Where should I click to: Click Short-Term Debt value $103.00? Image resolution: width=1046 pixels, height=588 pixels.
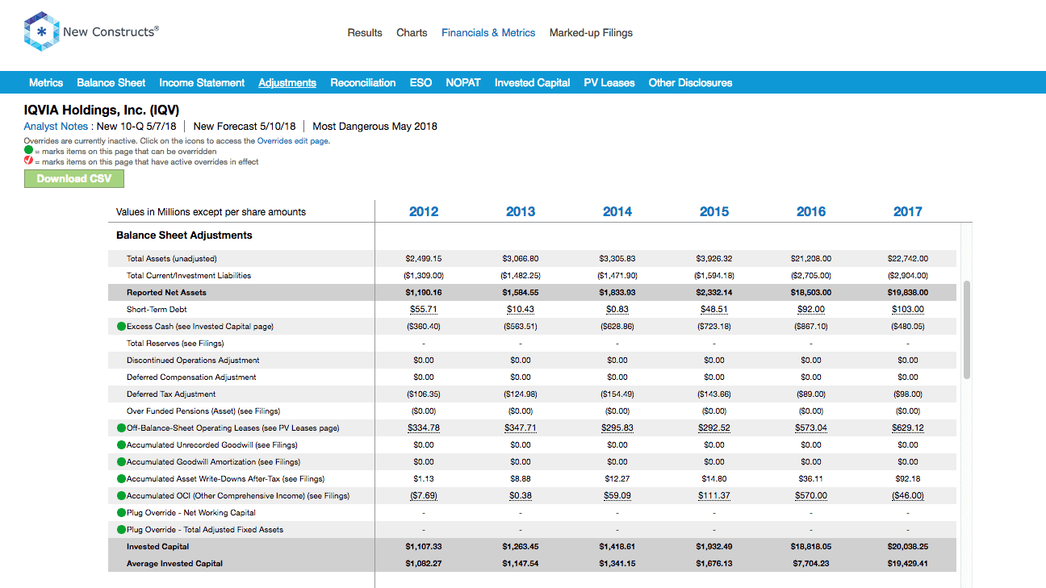point(908,310)
